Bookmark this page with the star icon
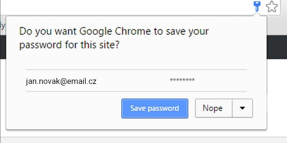287x143 pixels. [271, 7]
